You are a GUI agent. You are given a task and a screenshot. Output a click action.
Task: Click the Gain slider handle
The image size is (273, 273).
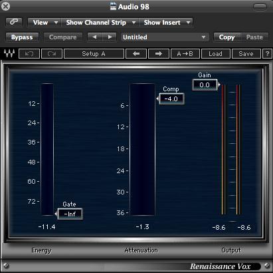click(219, 85)
